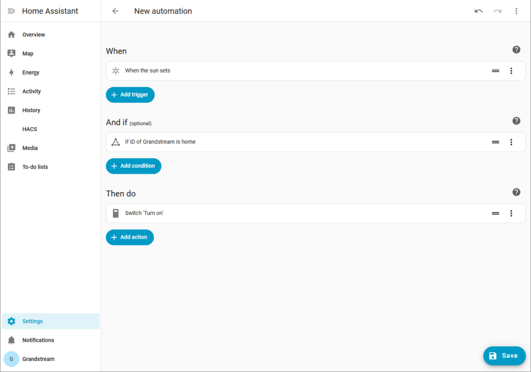Expand the 'When the sun sets' trigger
The width and height of the screenshot is (531, 372).
(x=316, y=71)
